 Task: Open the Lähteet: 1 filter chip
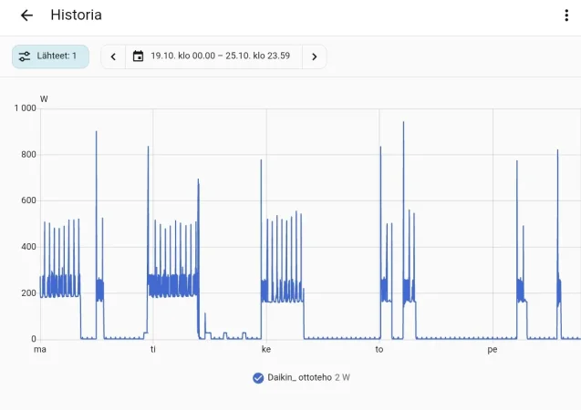(x=50, y=56)
